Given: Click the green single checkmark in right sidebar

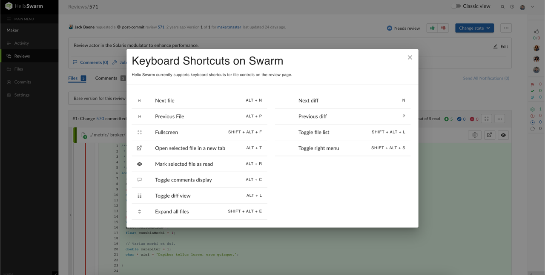Looking at the screenshot, I should pyautogui.click(x=532, y=91).
